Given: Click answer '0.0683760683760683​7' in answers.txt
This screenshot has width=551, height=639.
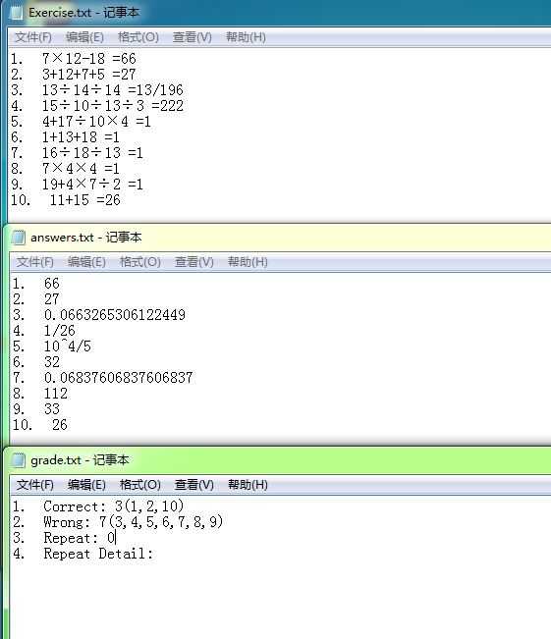Looking at the screenshot, I should [119, 378].
